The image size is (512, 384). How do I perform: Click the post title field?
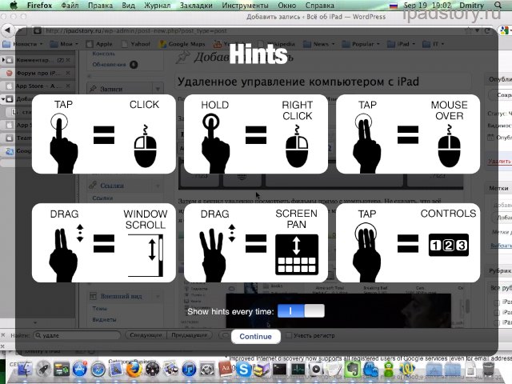coord(323,82)
